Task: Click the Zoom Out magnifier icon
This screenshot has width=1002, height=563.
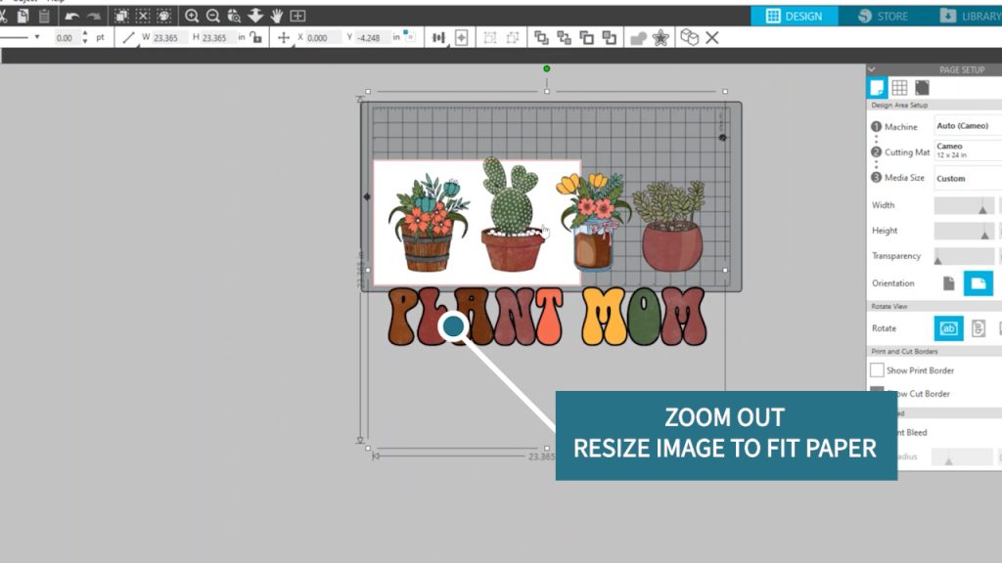Action: pyautogui.click(x=212, y=16)
